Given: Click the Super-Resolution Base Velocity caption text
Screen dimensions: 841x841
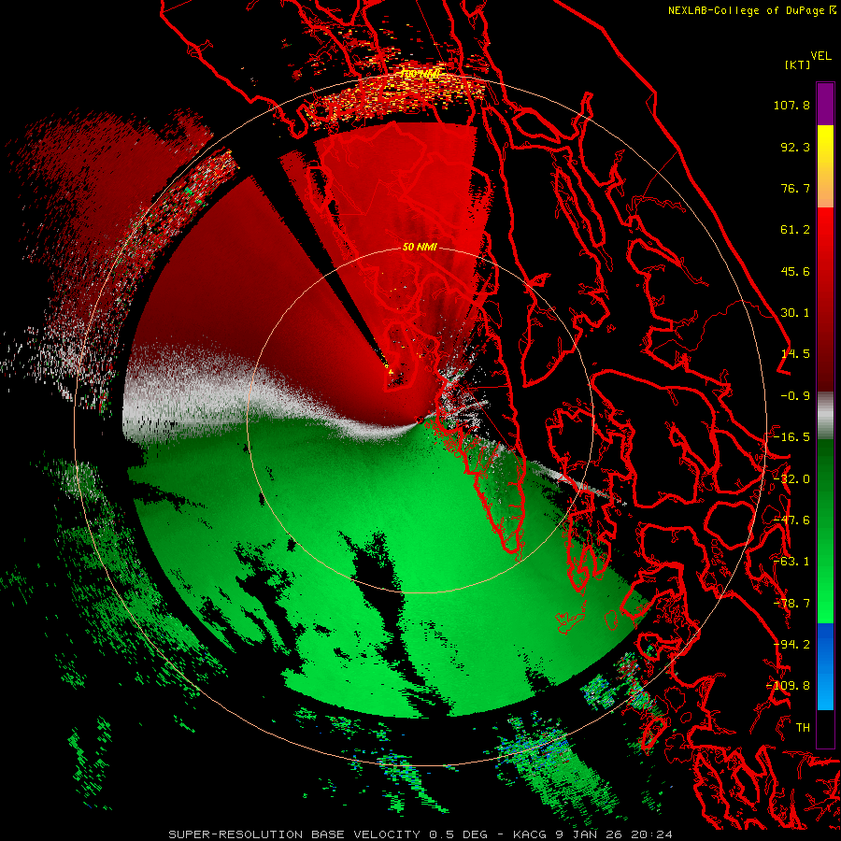Looking at the screenshot, I should click(420, 834).
